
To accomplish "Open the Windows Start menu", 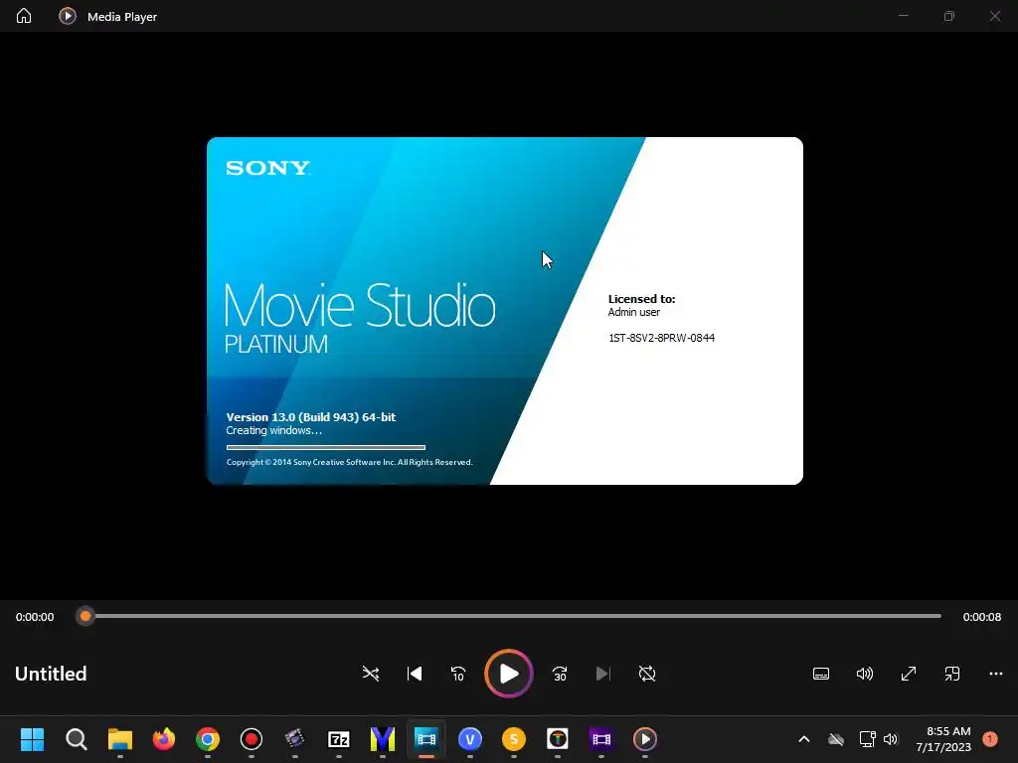I will [33, 739].
